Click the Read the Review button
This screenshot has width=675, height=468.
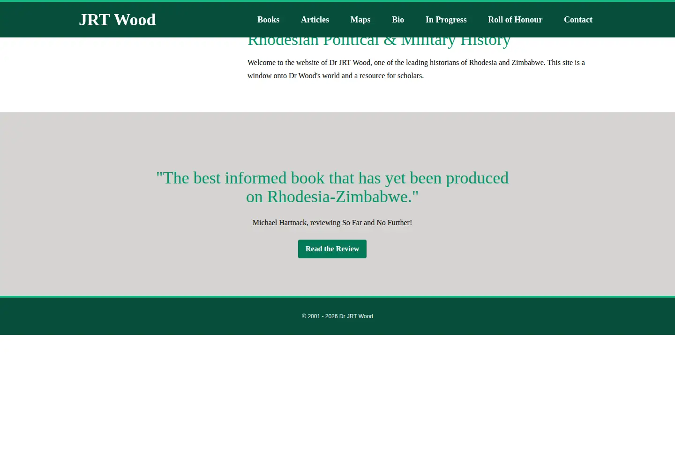[332, 249]
